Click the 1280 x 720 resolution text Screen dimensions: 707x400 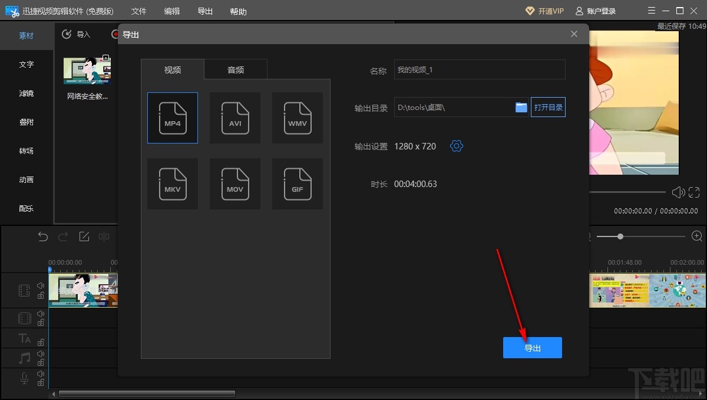(415, 146)
